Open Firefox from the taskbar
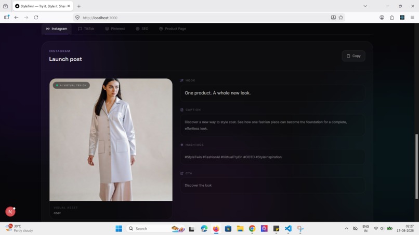 [216, 228]
